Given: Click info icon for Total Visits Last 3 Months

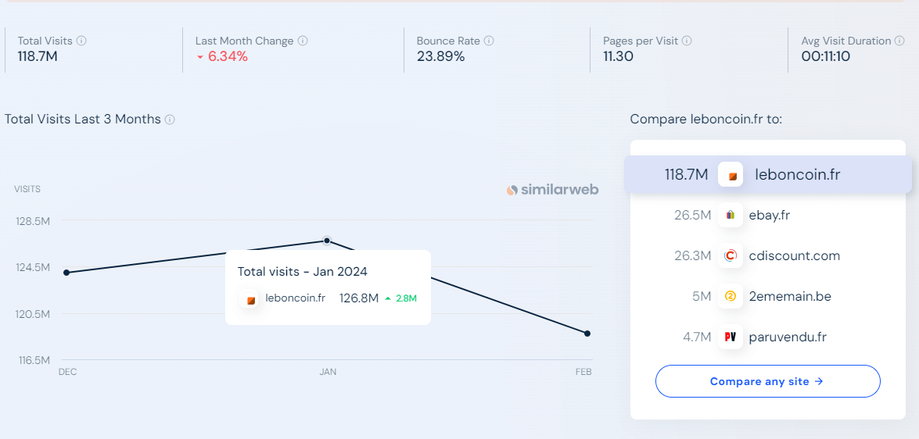Looking at the screenshot, I should pos(170,120).
